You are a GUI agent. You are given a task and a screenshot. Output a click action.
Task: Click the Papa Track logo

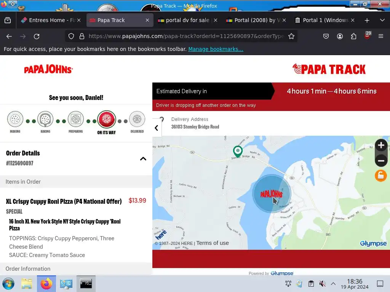[x=329, y=69]
